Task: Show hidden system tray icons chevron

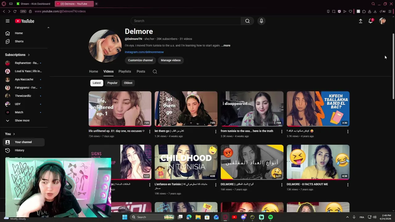Action: click(347, 217)
